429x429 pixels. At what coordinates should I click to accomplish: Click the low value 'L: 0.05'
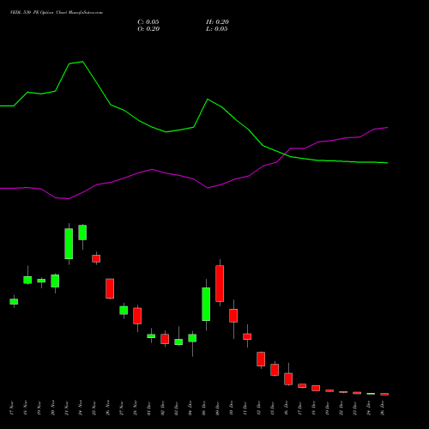(x=217, y=29)
